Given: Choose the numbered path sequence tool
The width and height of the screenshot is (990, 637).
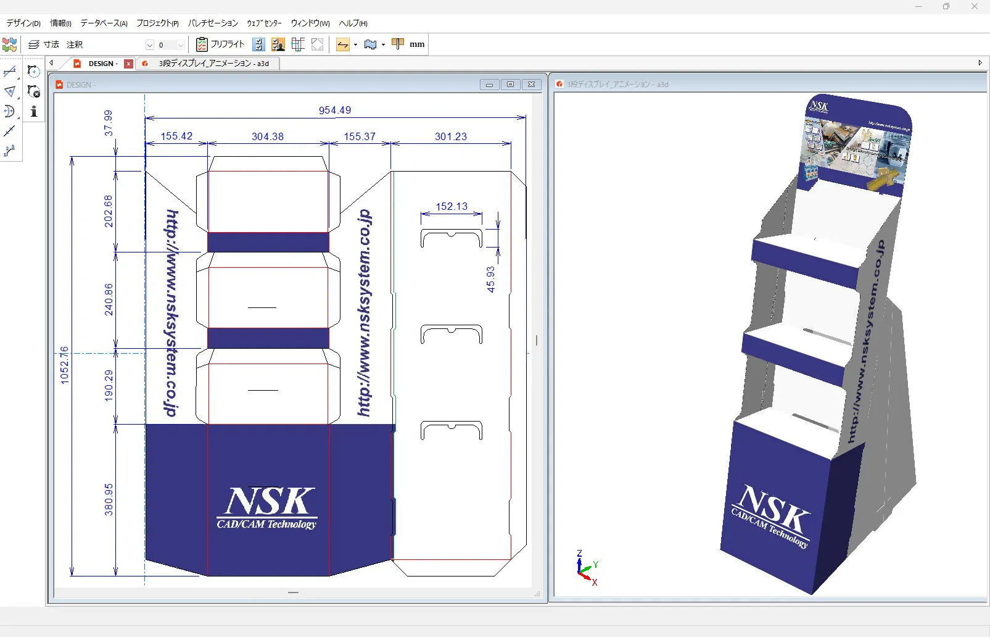Looking at the screenshot, I should tap(10, 151).
